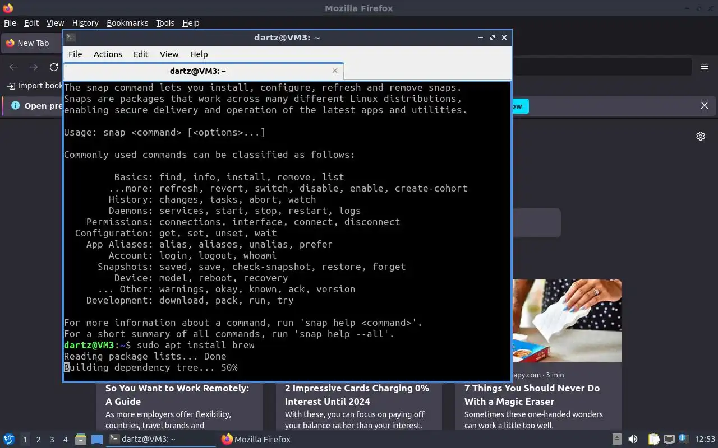Select the New Tab tab in Firefox
This screenshot has height=448, width=718.
31,43
